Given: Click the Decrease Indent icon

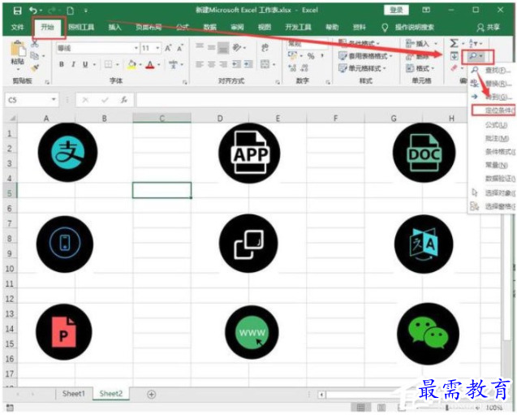Looking at the screenshot, I should coord(236,64).
